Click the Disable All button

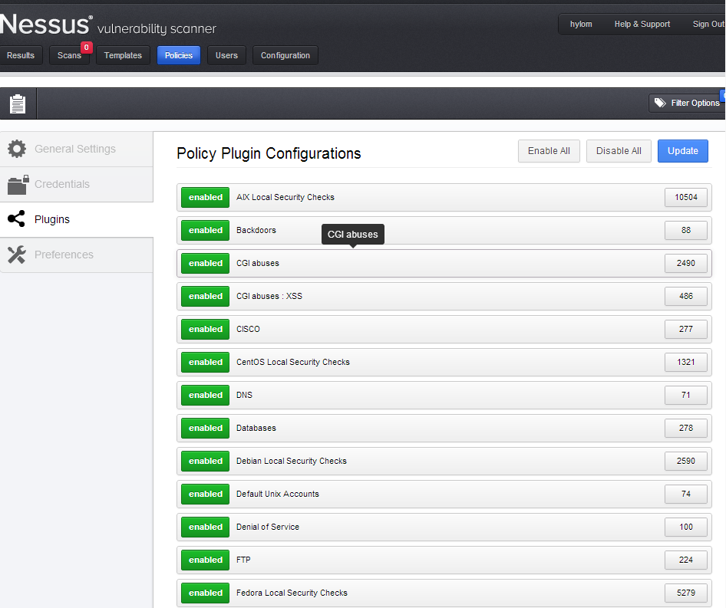619,151
